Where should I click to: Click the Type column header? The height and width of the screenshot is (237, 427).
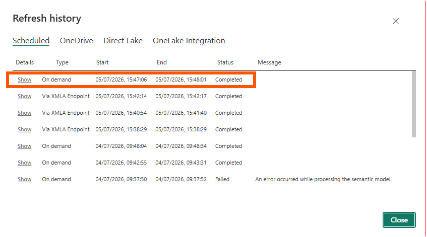(x=62, y=62)
